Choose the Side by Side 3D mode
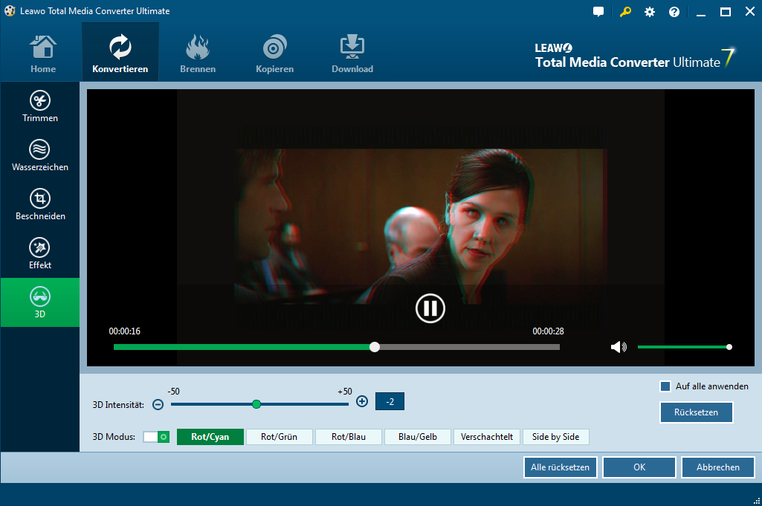This screenshot has height=506, width=762. click(x=555, y=437)
